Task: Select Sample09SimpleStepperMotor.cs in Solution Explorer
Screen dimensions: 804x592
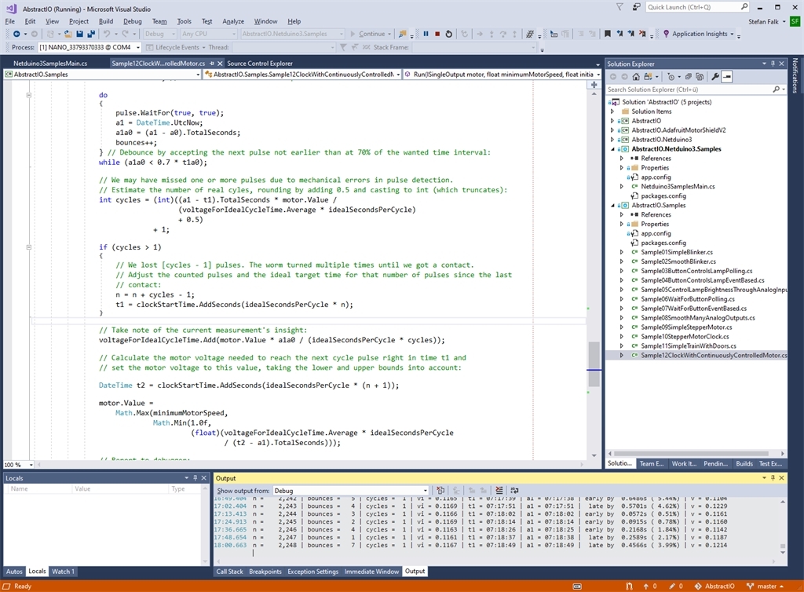Action: 686,327
